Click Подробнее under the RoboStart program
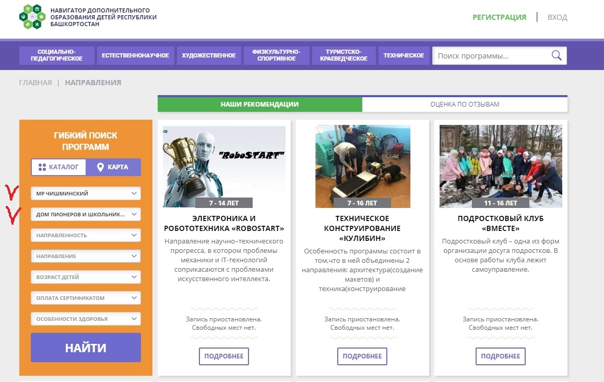Viewport: 604px width, 382px height. point(224,356)
